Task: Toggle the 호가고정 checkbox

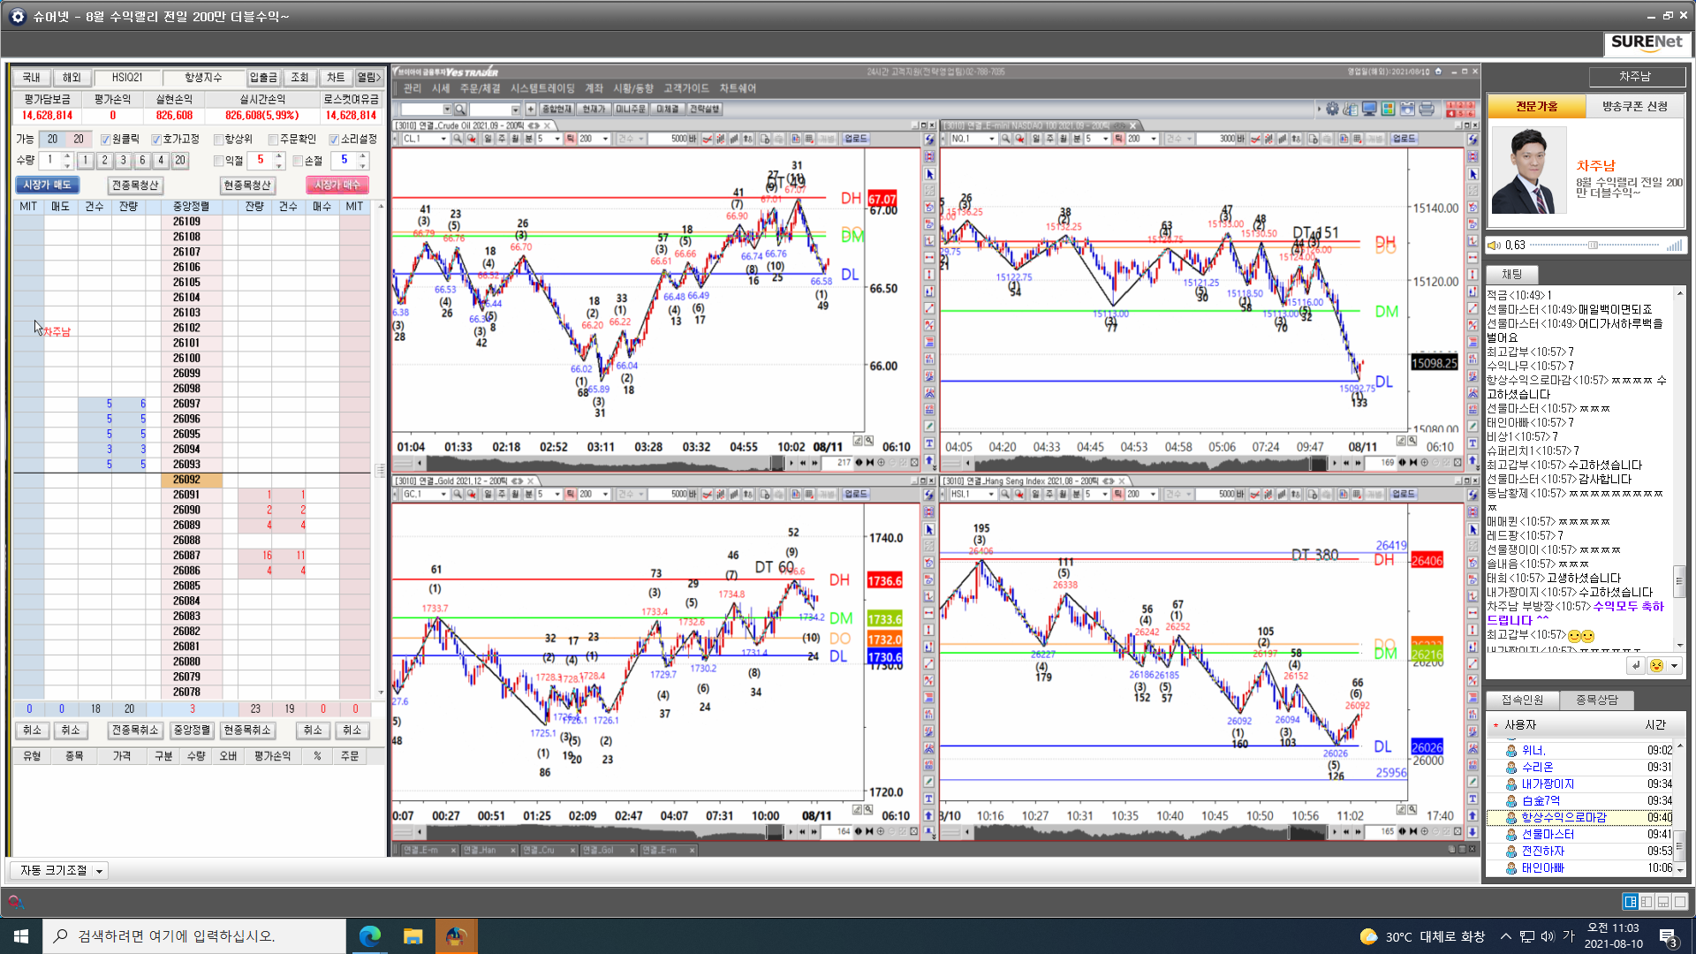Action: pyautogui.click(x=156, y=140)
